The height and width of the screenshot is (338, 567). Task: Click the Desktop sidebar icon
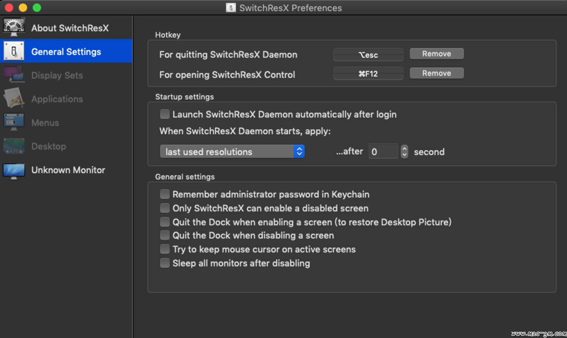14,146
